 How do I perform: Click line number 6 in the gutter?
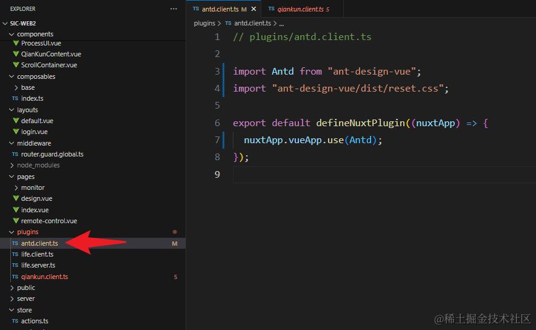[218, 123]
